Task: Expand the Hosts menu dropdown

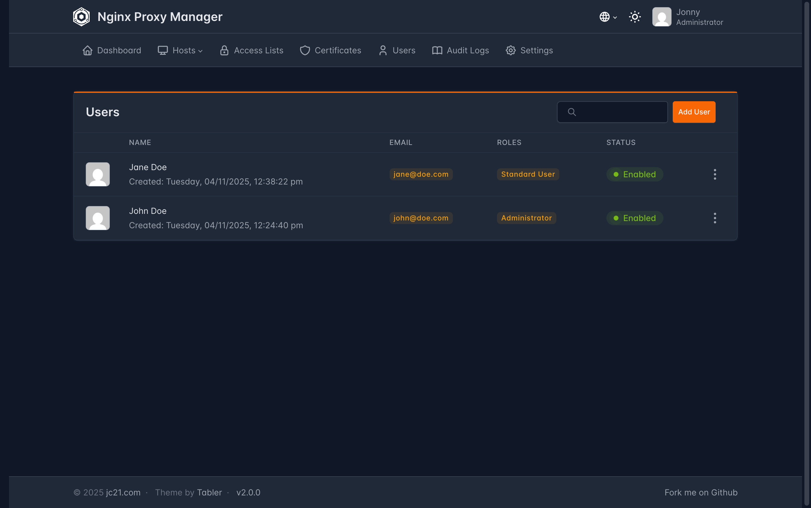Action: [x=180, y=50]
